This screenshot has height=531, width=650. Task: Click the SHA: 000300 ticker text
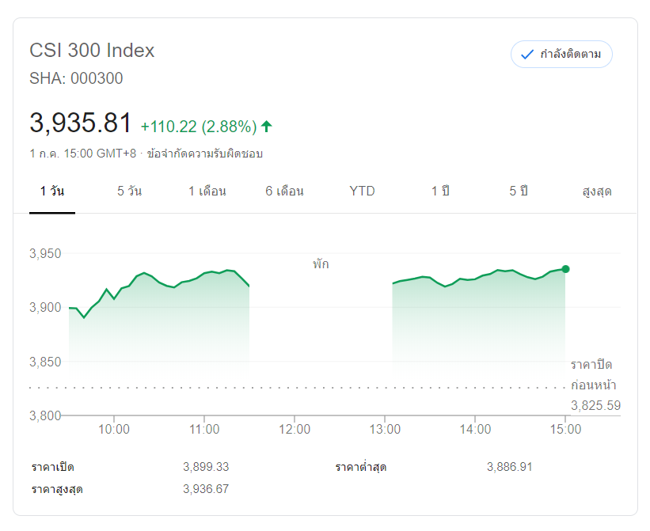(76, 78)
